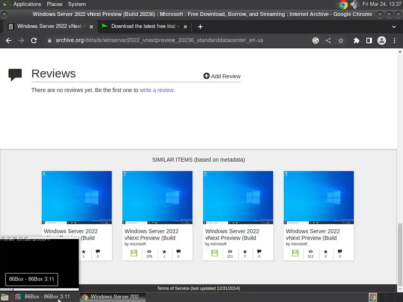
Task: Switch to Download the latest free trial tab
Action: click(145, 26)
